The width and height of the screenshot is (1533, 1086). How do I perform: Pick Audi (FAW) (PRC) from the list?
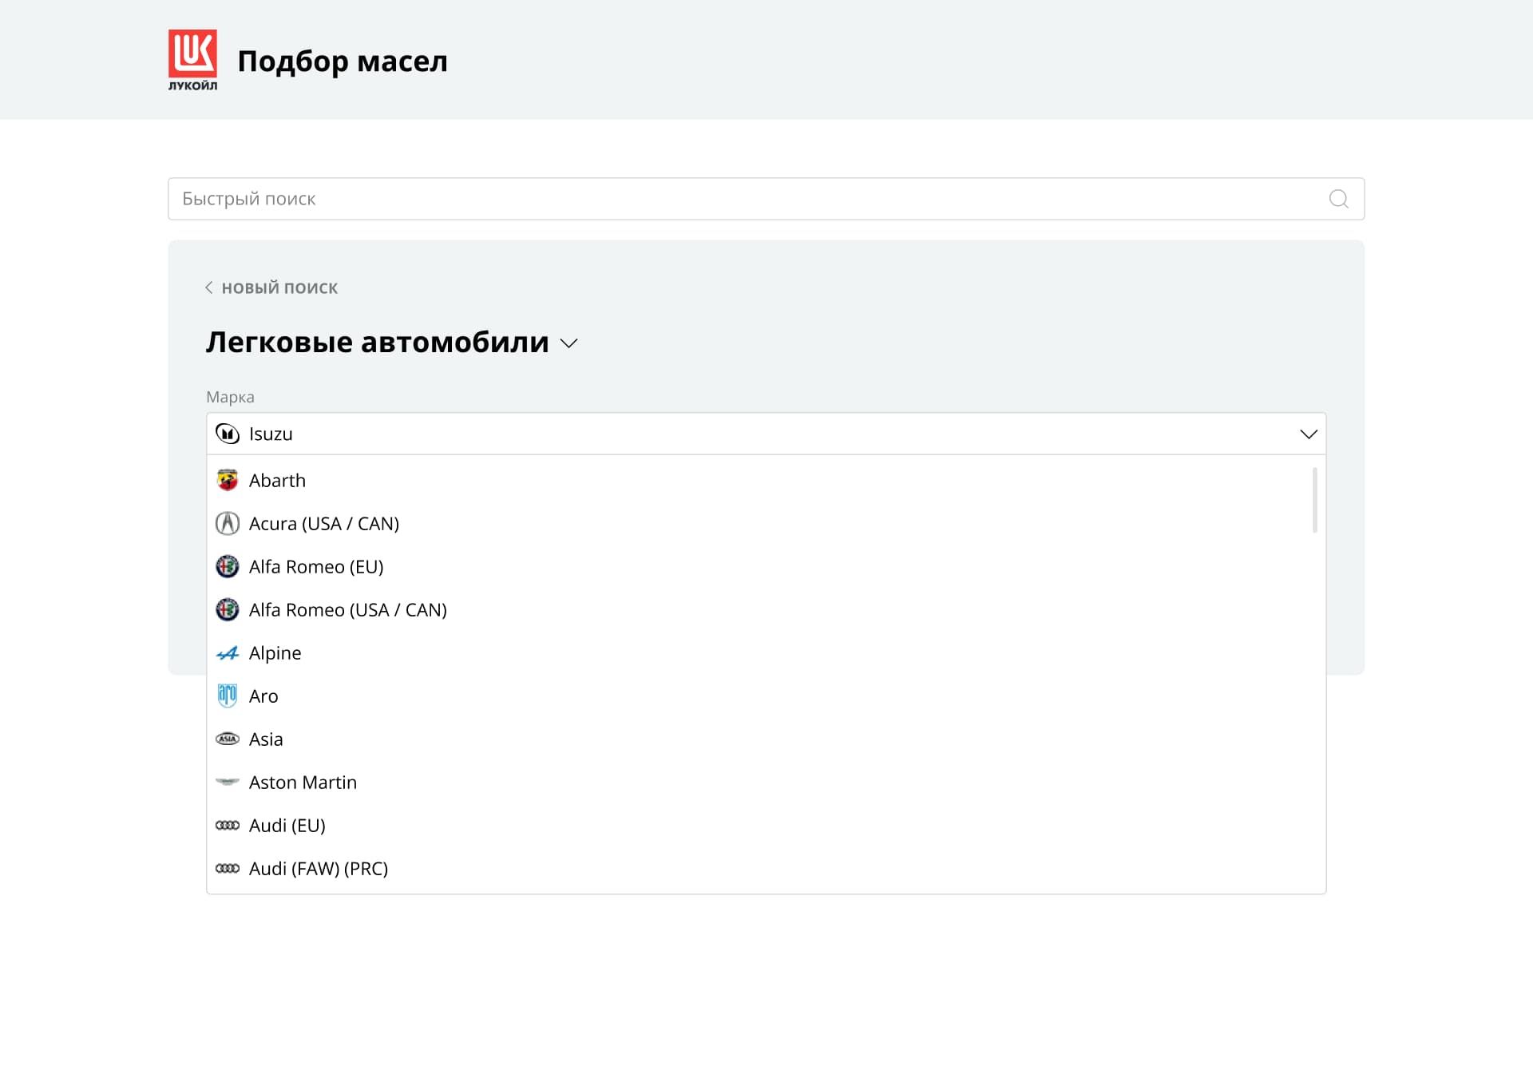tap(318, 869)
